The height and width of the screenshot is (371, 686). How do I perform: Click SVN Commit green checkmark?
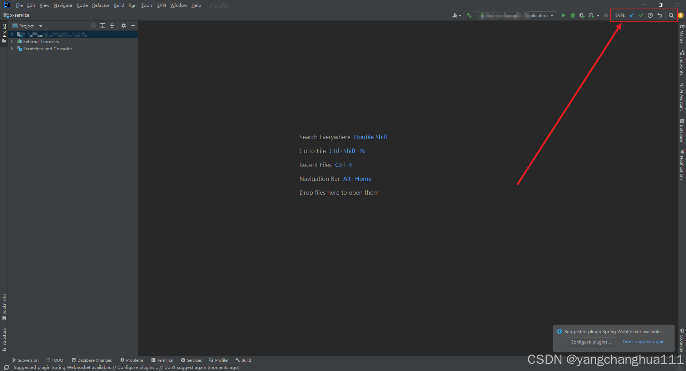tap(641, 15)
